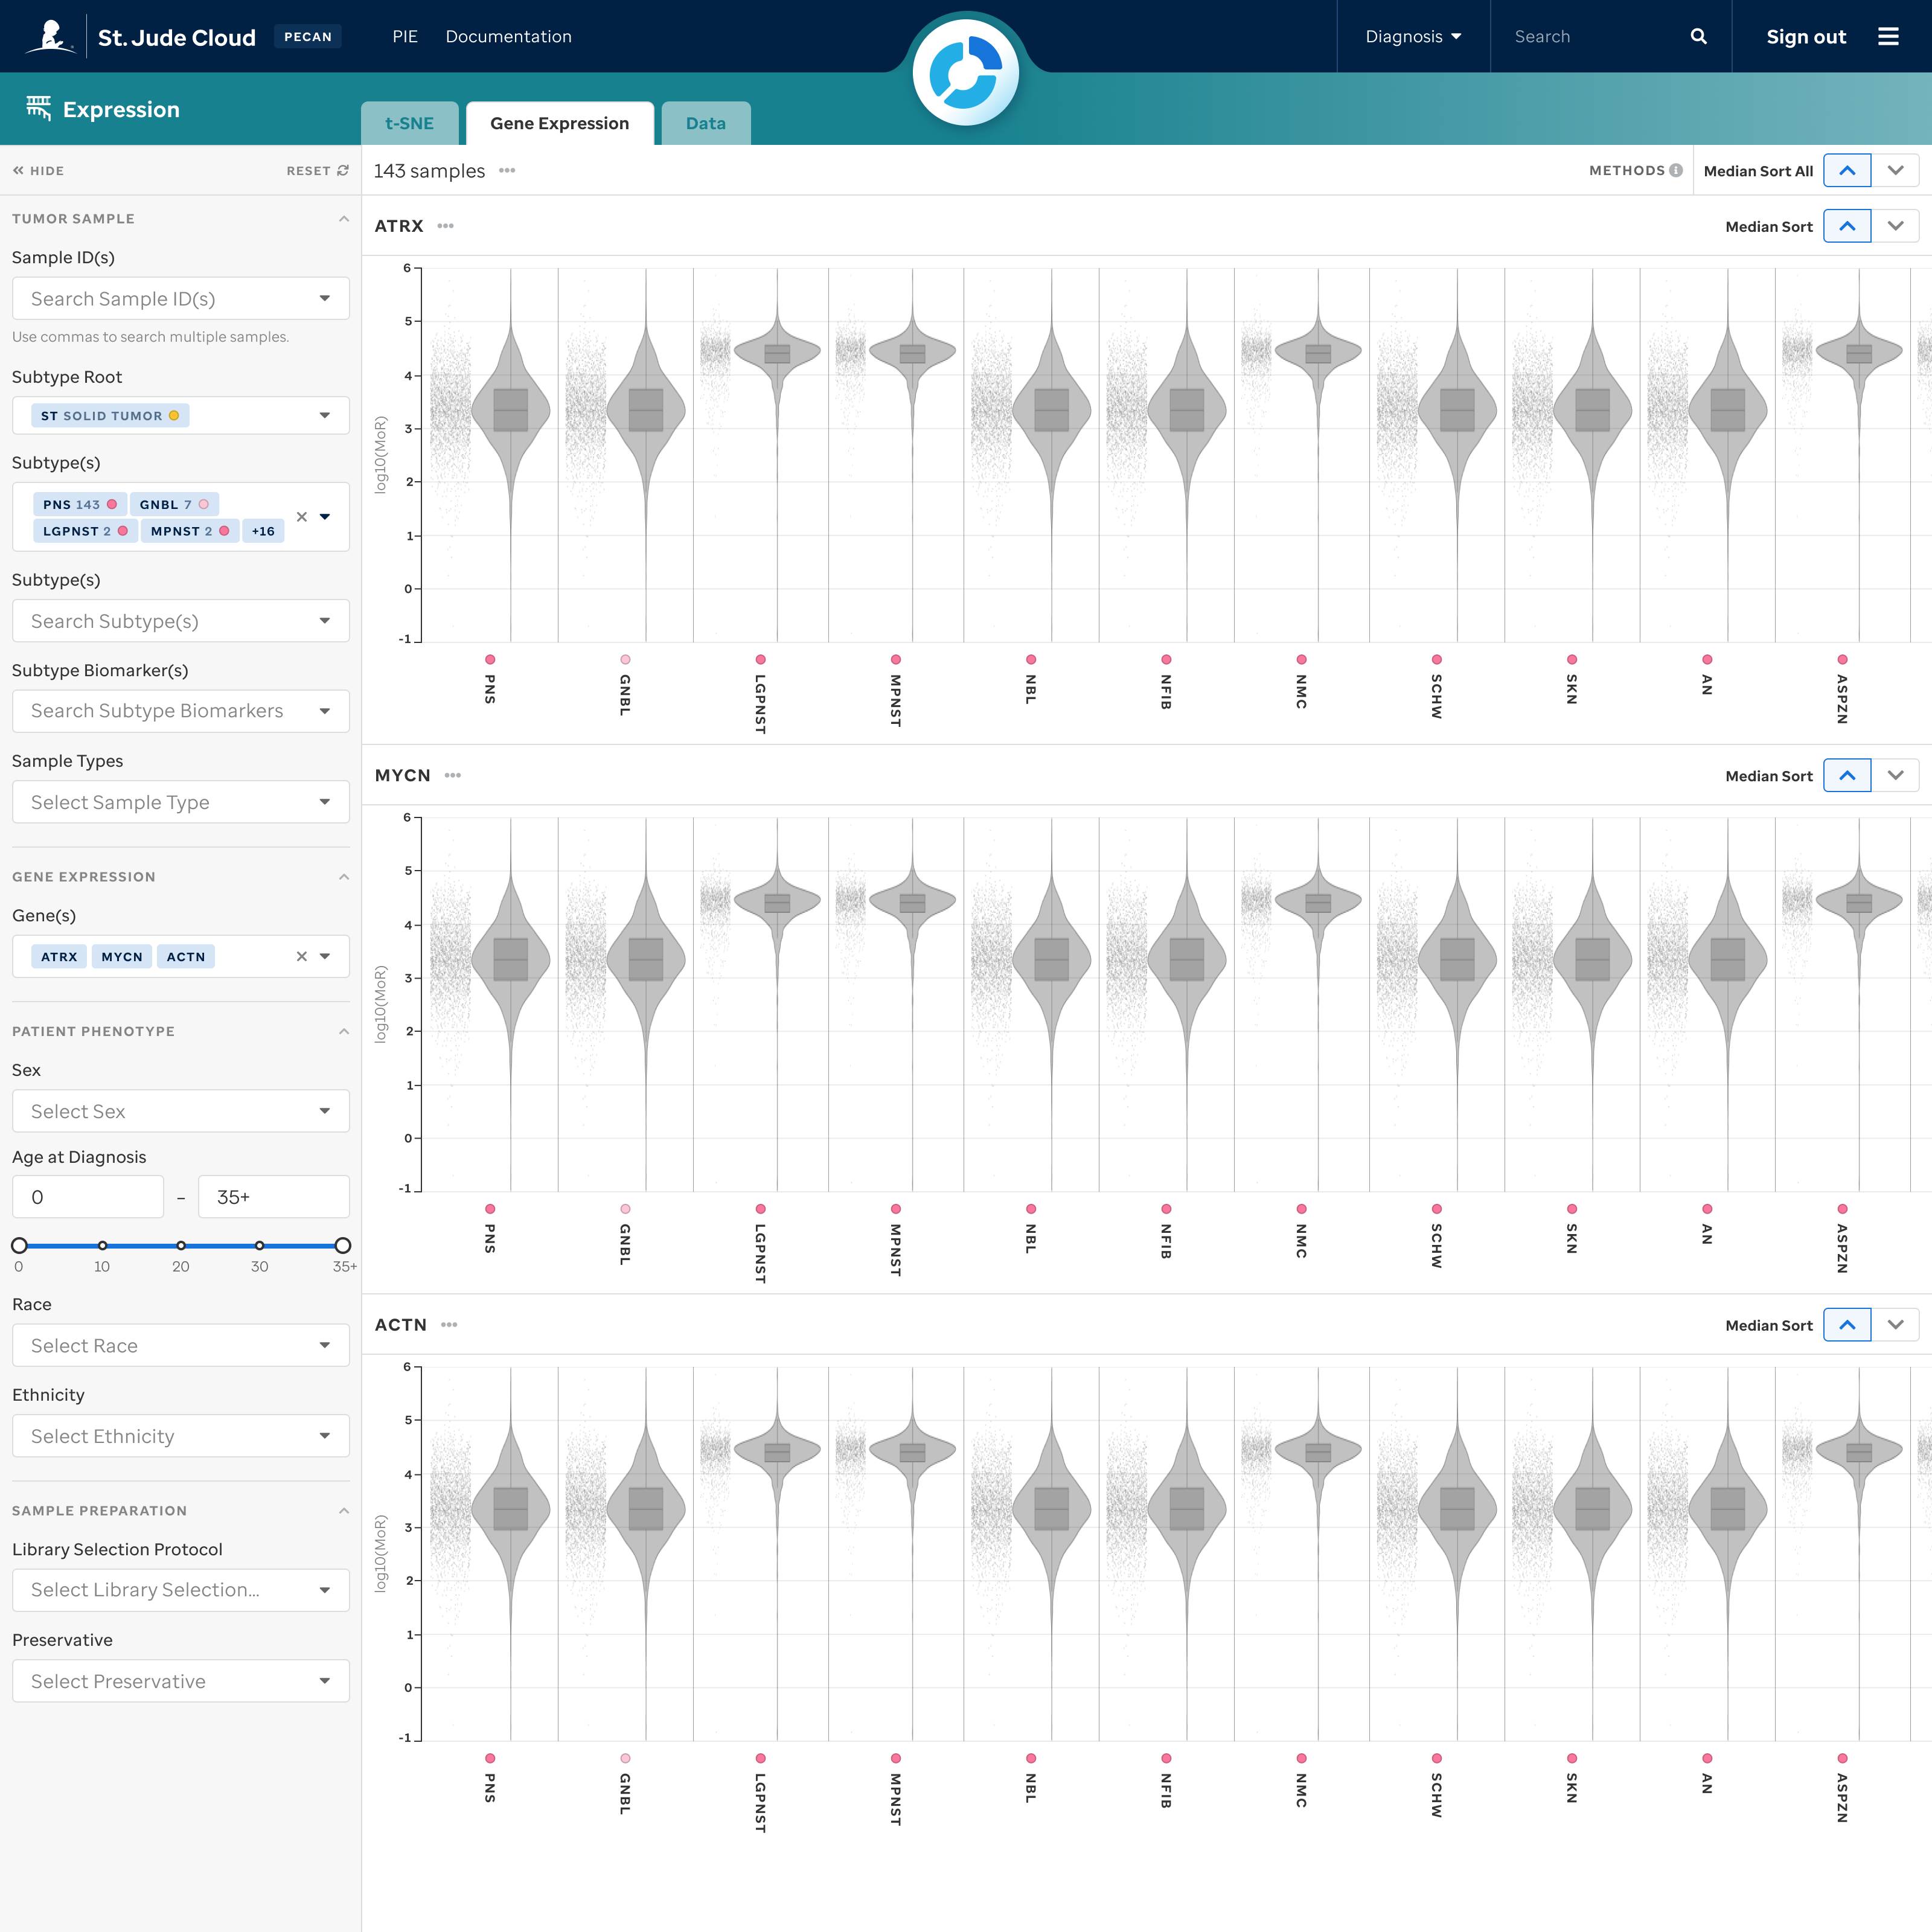Screen dimensions: 1932x1932
Task: Open the hamburger menu icon
Action: click(x=1887, y=37)
